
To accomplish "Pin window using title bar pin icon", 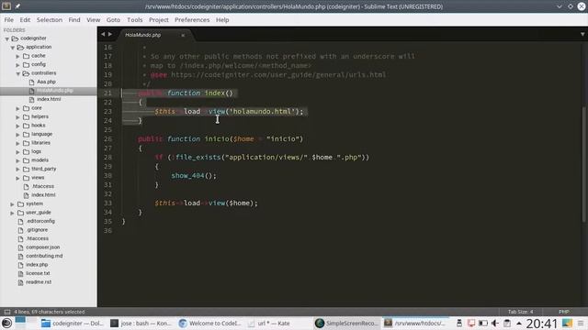I will coord(17,6).
